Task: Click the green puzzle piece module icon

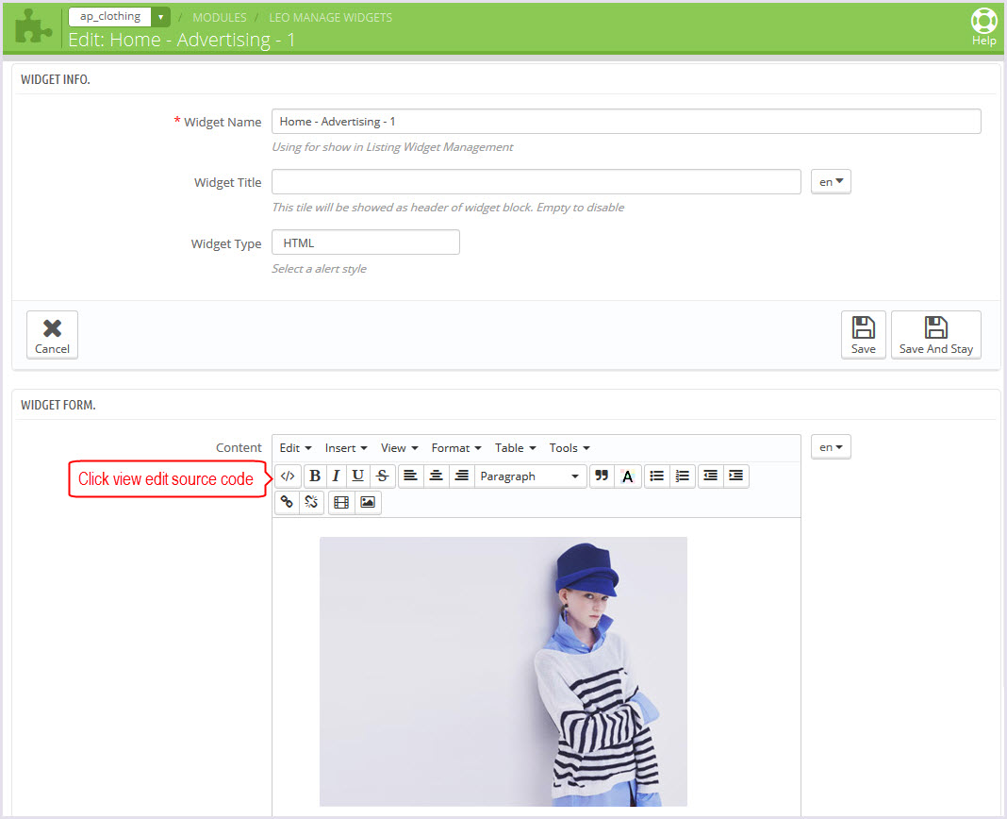Action: 33,27
